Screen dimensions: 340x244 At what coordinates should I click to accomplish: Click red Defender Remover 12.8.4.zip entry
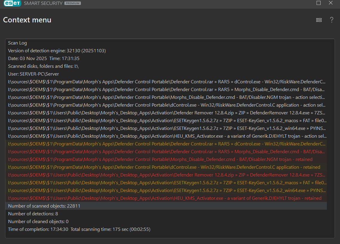pyautogui.click(x=167, y=175)
